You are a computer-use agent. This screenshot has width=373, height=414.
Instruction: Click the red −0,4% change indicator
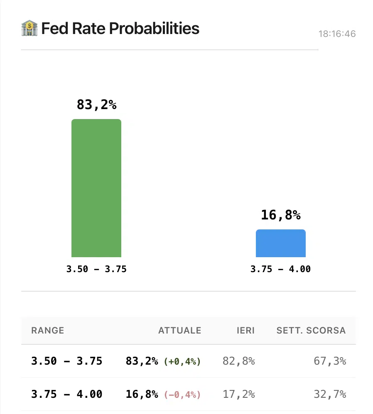(182, 395)
